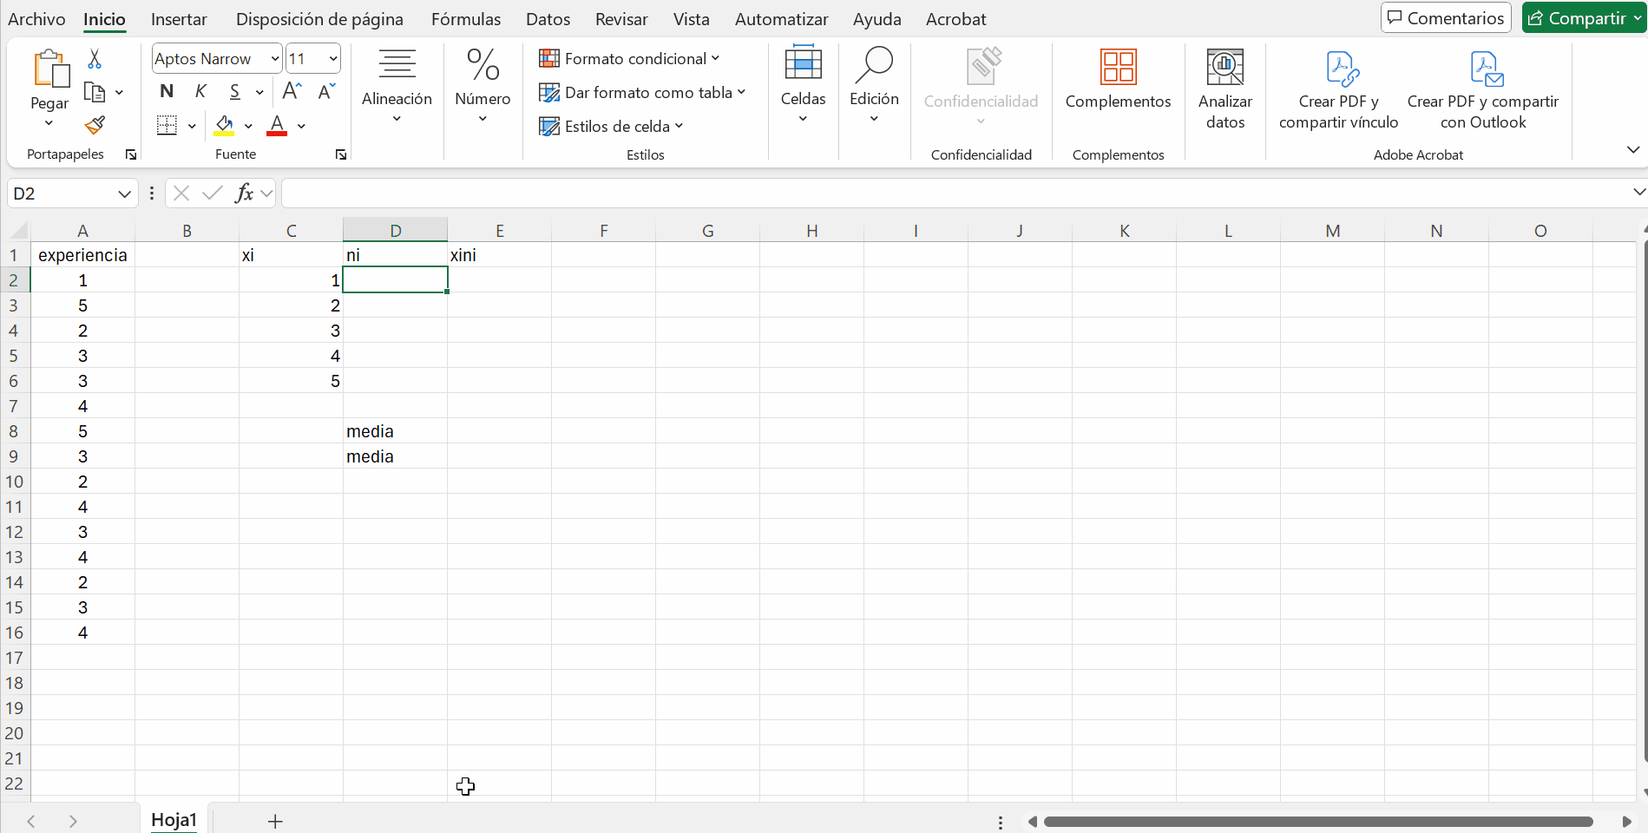Toggle italic formatting (K)
Viewport: 1648px width, 833px height.
click(x=200, y=91)
